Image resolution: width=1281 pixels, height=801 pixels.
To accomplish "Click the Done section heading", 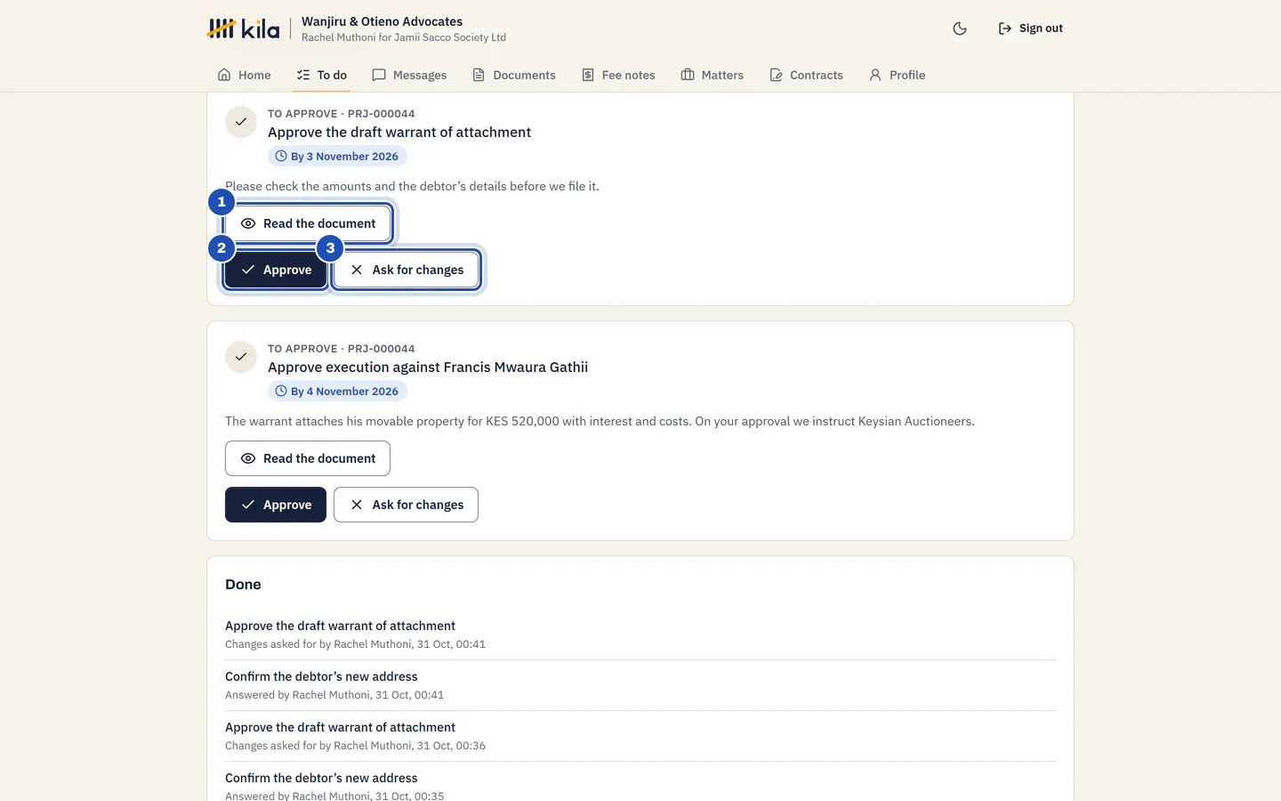I will (243, 585).
